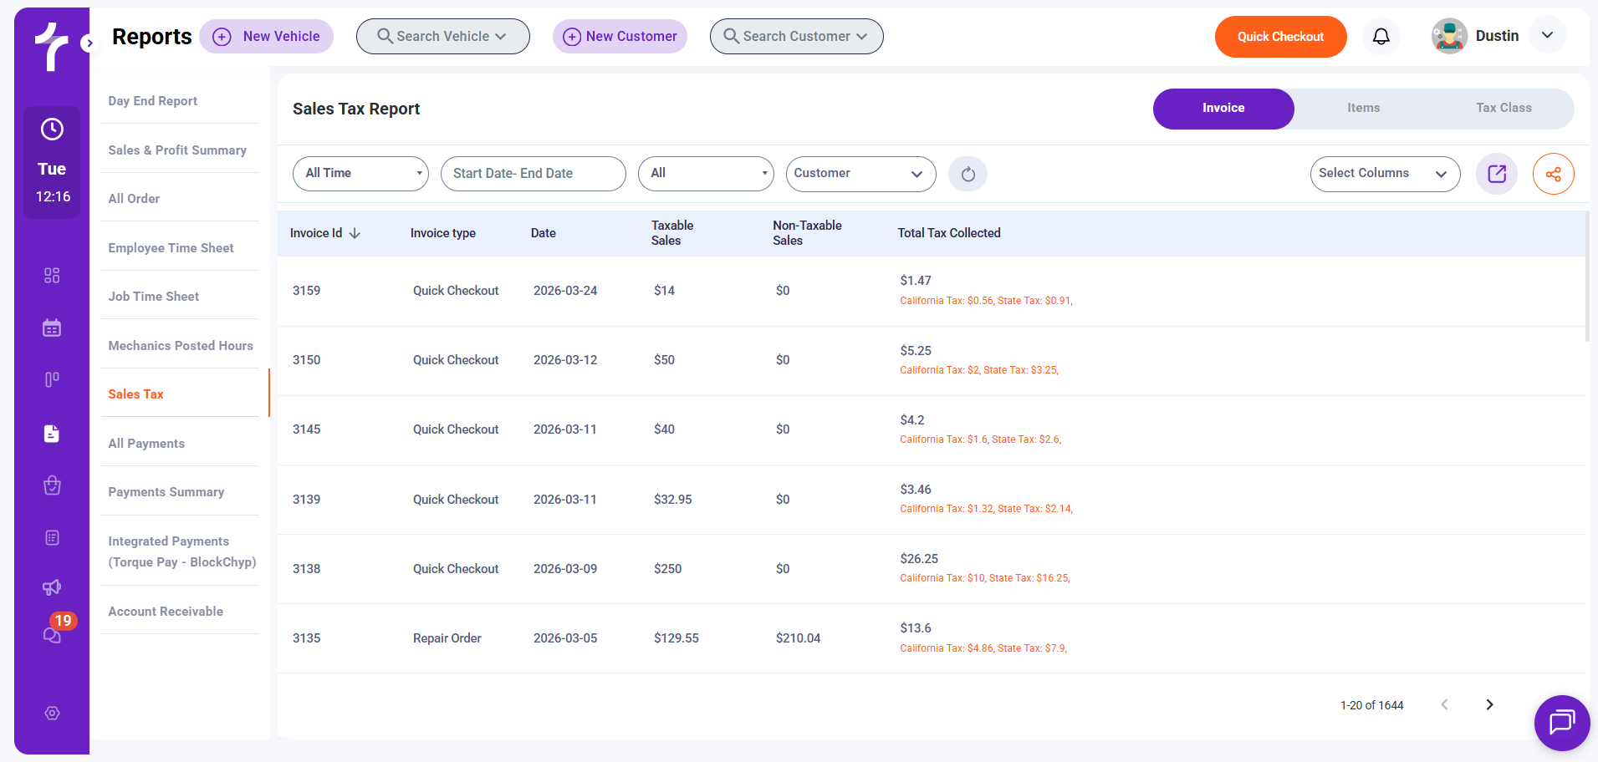This screenshot has height=762, width=1598.
Task: Switch to the Items tab
Action: tap(1363, 109)
